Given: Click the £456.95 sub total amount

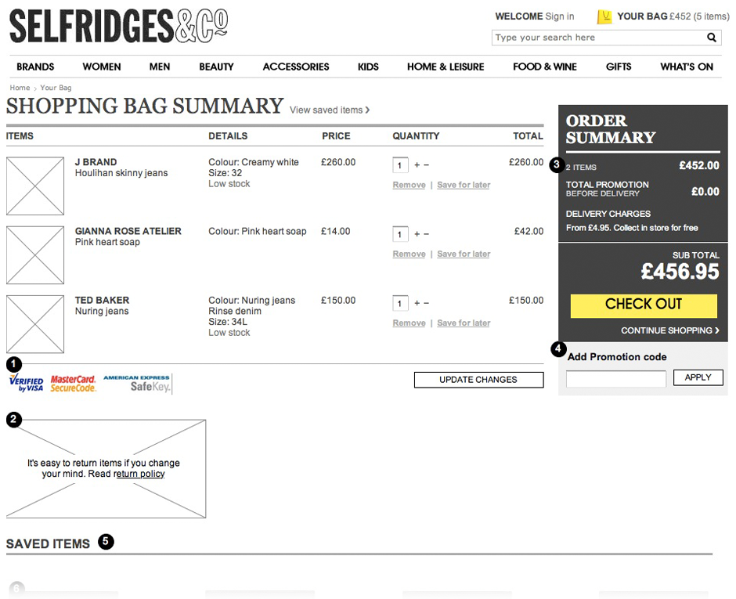Looking at the screenshot, I should pos(680,272).
